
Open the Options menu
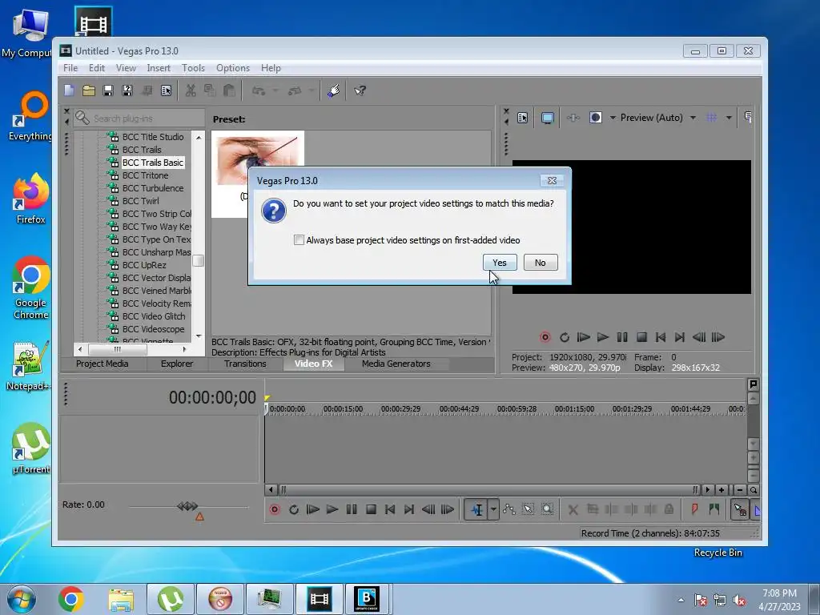(x=233, y=68)
